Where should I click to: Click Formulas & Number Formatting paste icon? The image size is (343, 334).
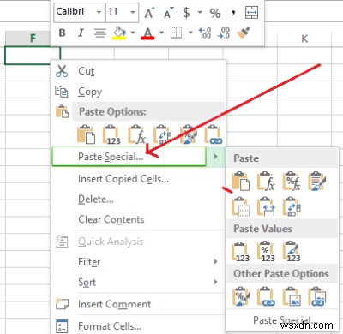(292, 182)
